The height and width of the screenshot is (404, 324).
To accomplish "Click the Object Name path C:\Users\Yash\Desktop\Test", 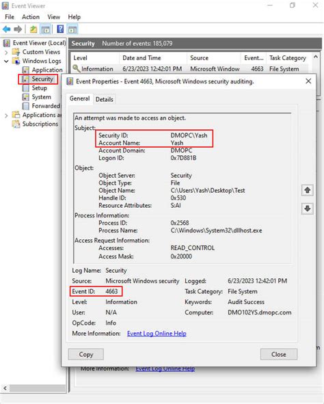I will [208, 191].
